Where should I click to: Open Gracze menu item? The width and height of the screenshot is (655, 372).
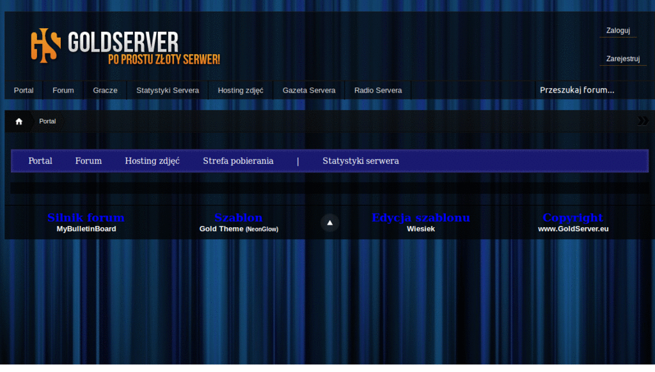[x=105, y=91]
